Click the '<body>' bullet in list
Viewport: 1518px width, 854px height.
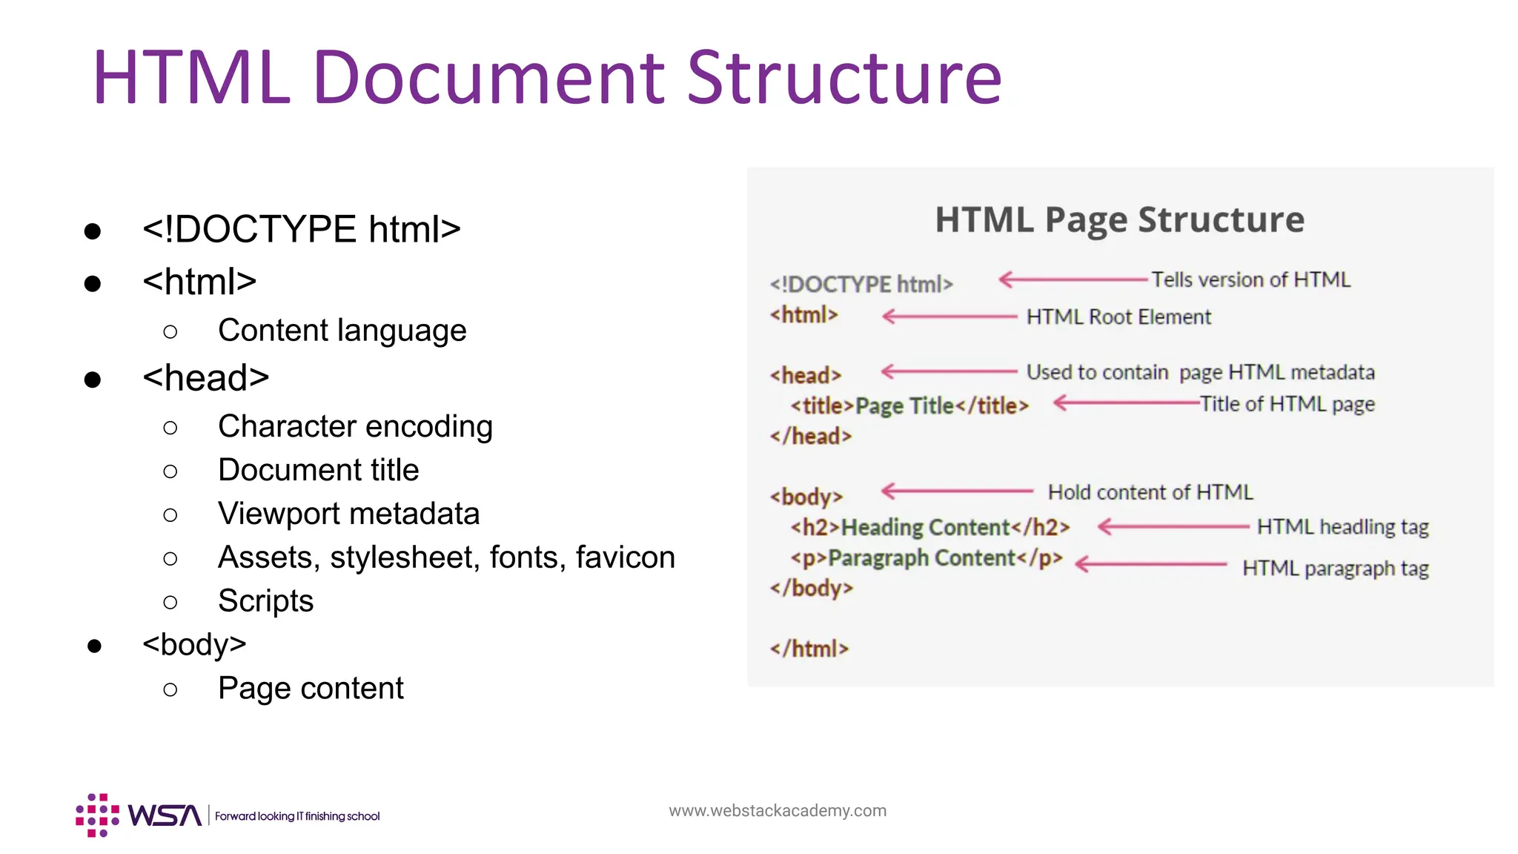point(194,644)
